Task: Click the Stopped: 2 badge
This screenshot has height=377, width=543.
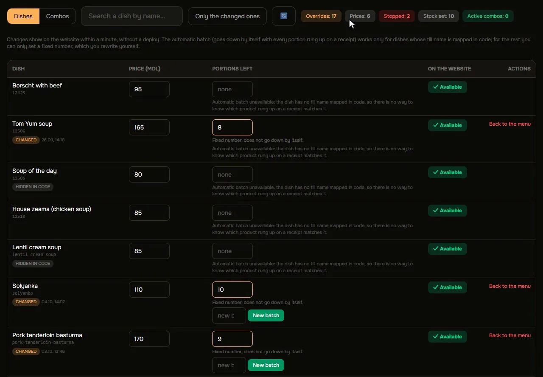Action: pyautogui.click(x=397, y=16)
